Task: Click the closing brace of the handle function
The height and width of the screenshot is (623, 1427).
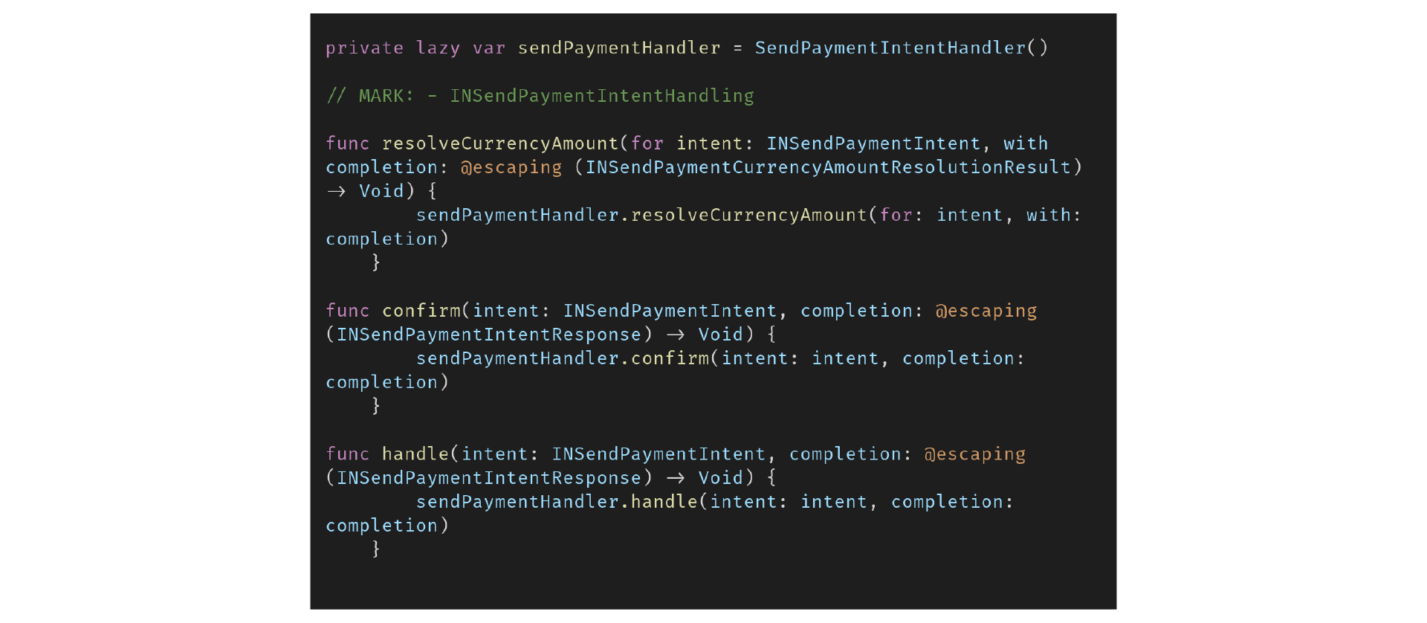Action: (x=376, y=549)
